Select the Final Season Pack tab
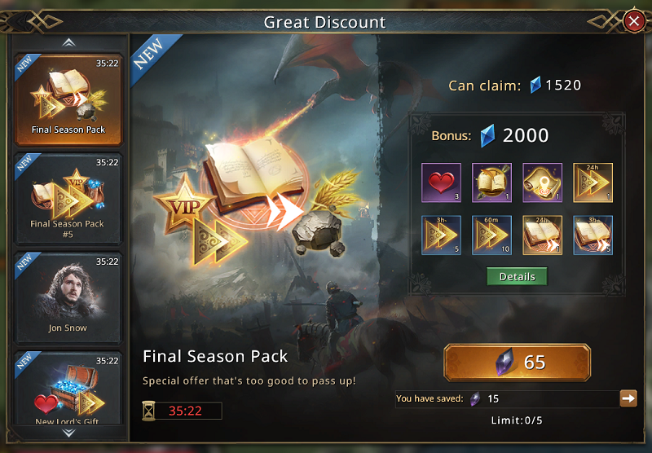The height and width of the screenshot is (453, 652). (68, 99)
